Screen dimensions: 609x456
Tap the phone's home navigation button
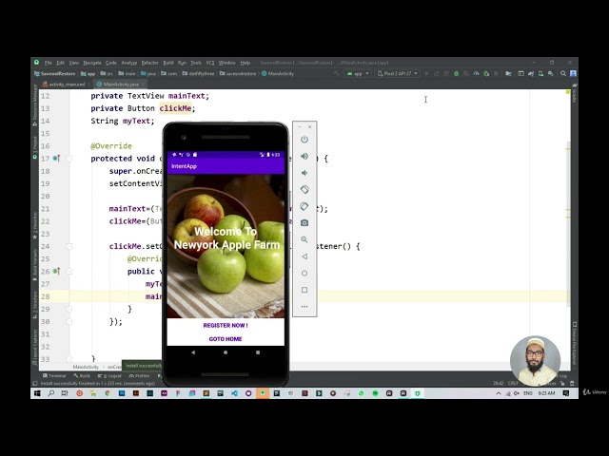[x=226, y=352]
